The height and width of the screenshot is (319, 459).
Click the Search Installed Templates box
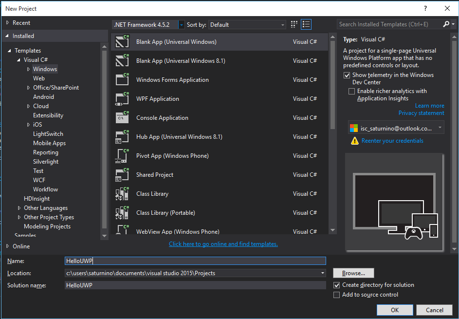point(390,24)
